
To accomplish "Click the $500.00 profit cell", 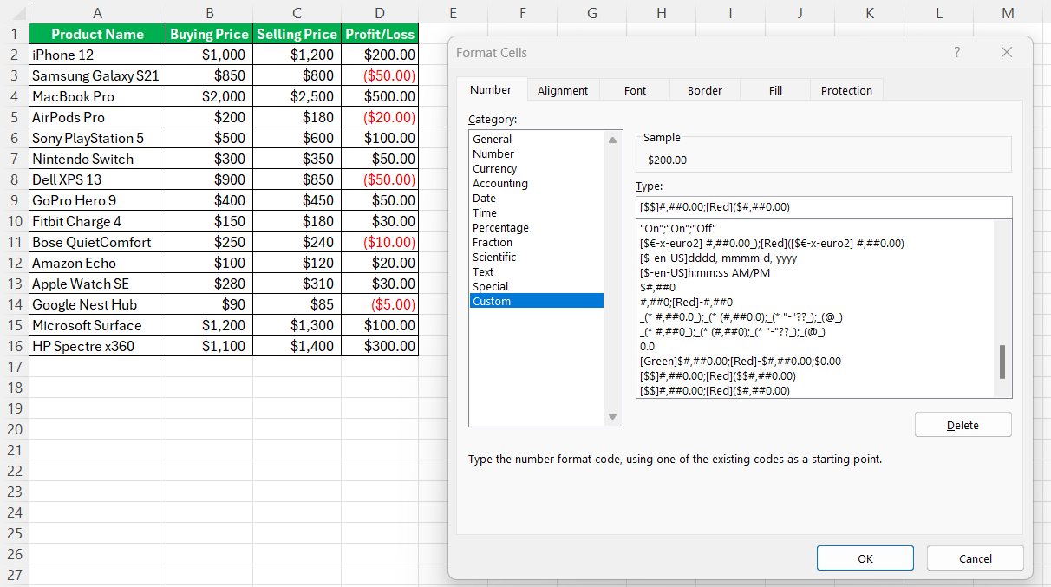I will click(380, 96).
